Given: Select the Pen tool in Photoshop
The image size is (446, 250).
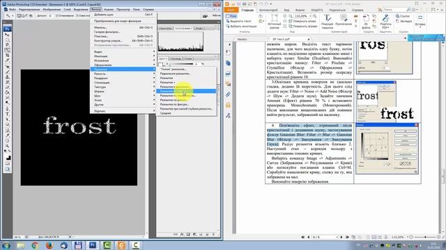Looking at the screenshot, I should coord(8,109).
